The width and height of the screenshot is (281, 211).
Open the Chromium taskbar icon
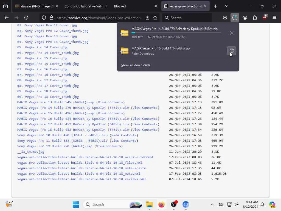pos(186,204)
